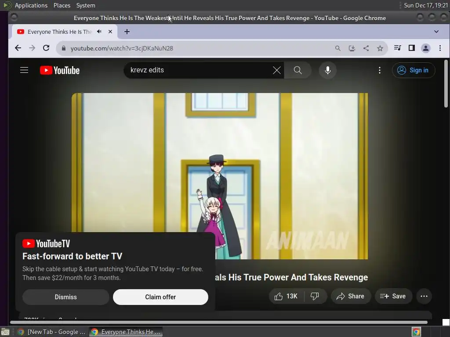Mute tab using the audio speaker icon
Viewport: 450px width, 337px height.
point(99,32)
